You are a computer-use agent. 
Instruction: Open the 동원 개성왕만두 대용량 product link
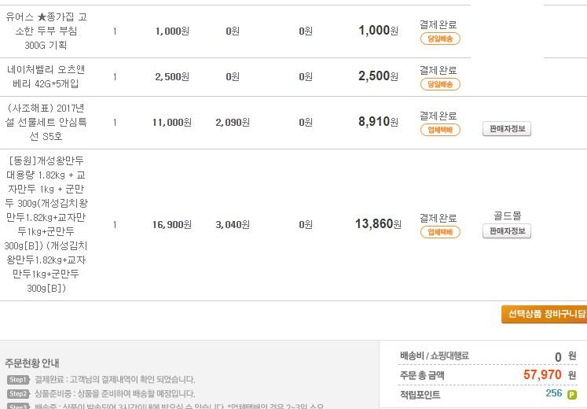(46, 224)
